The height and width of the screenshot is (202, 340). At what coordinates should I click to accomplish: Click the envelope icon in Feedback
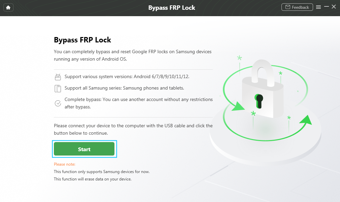(288, 7)
